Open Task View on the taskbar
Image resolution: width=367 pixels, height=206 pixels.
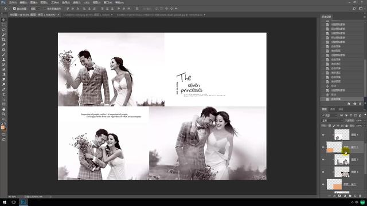click(x=14, y=202)
